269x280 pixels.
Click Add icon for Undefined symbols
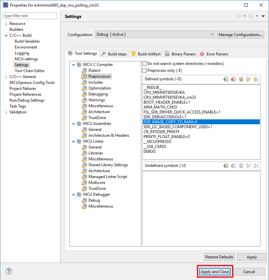pyautogui.click(x=226, y=166)
